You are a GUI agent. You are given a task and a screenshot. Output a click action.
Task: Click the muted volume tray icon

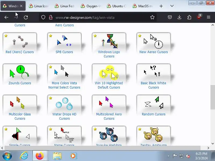coord(188,156)
